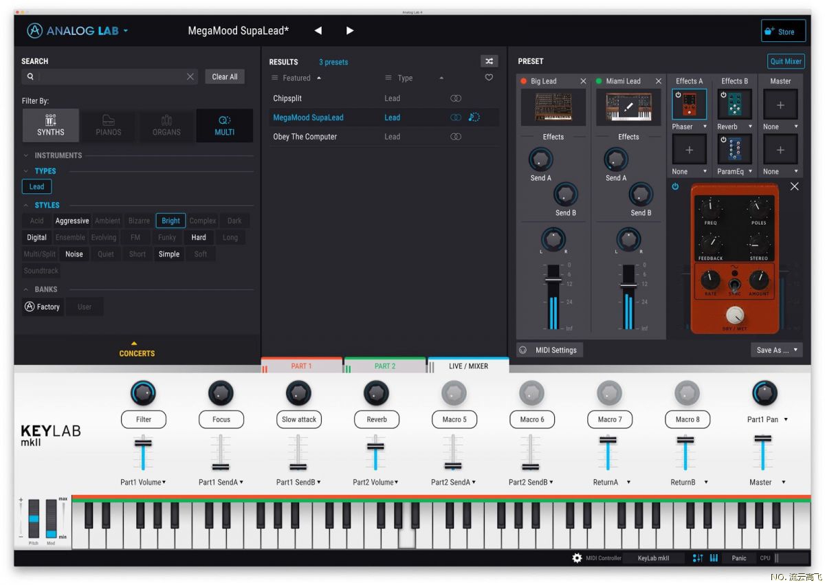Open the Part1 Pan assignment dropdown
Image resolution: width=825 pixels, height=585 pixels.
pos(786,419)
